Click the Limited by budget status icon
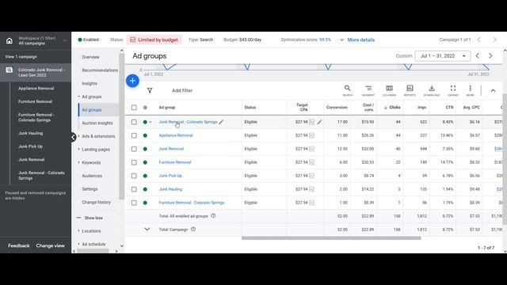Viewport: 507px width, 285px height. tap(132, 40)
